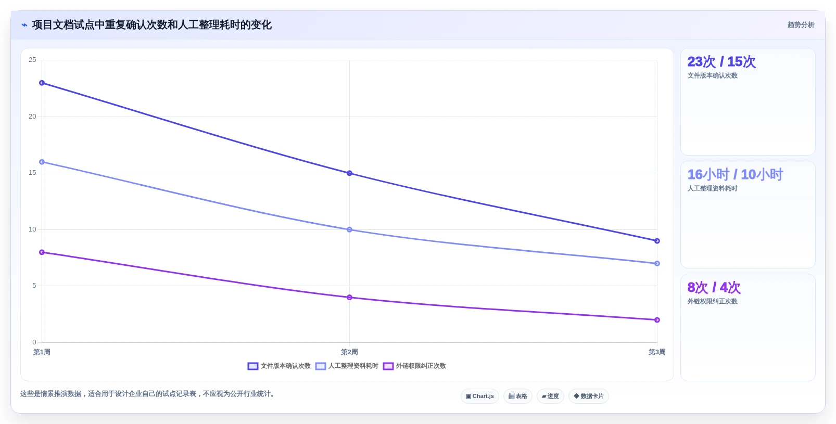The width and height of the screenshot is (836, 424).
Task: Click the 第3周 point at value 7
Action: (x=657, y=264)
